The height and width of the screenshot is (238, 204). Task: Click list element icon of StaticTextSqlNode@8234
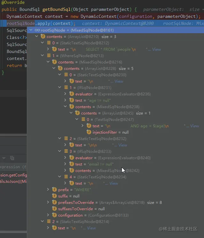point(66,177)
